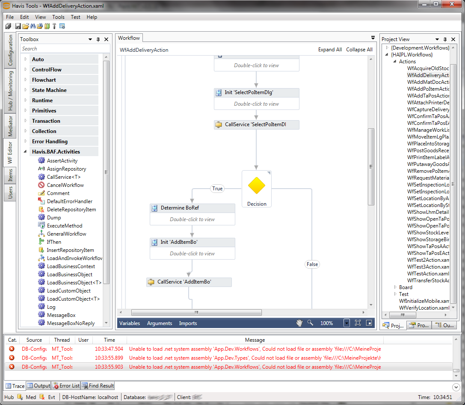
Task: Click the Save floppy disk toolbar icon
Action: (x=18, y=26)
